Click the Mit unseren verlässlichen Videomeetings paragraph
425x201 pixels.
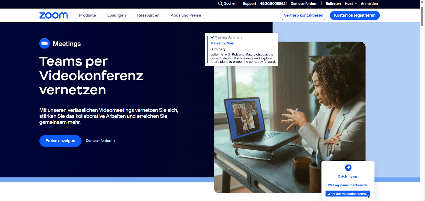point(109,116)
